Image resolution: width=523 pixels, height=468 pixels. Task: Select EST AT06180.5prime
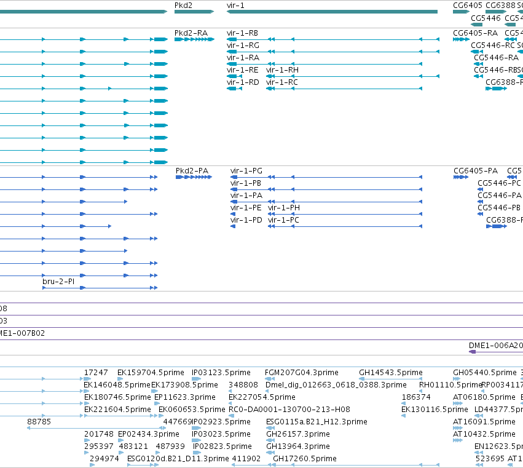484,397
